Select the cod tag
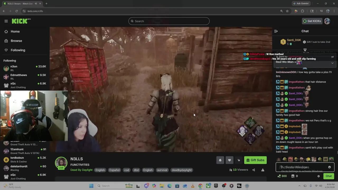The width and height of the screenshot is (338, 190). (127, 170)
